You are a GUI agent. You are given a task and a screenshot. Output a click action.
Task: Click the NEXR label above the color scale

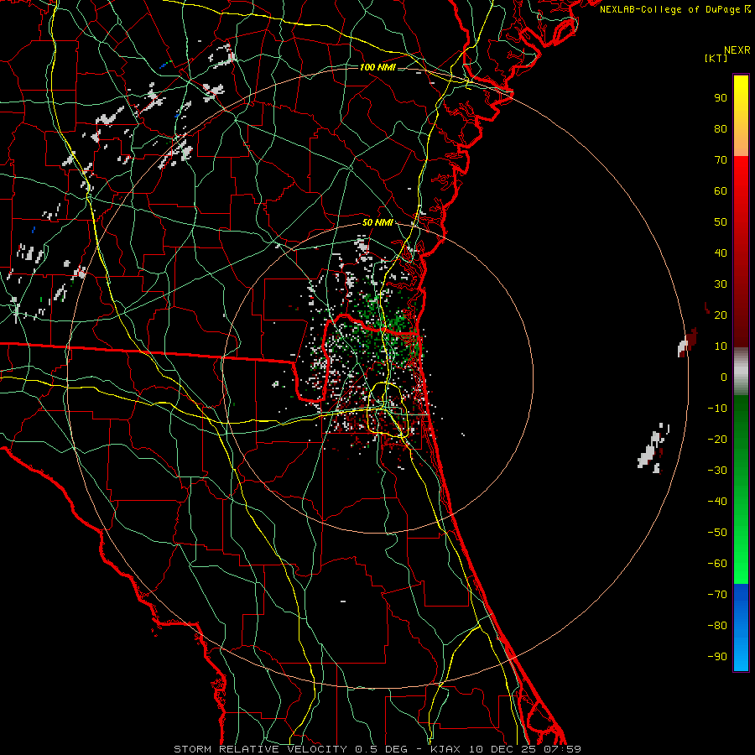pyautogui.click(x=737, y=50)
